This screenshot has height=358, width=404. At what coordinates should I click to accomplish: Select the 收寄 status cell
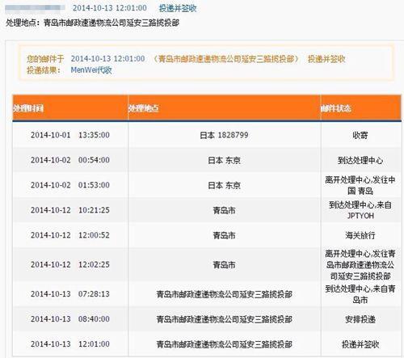(x=360, y=135)
